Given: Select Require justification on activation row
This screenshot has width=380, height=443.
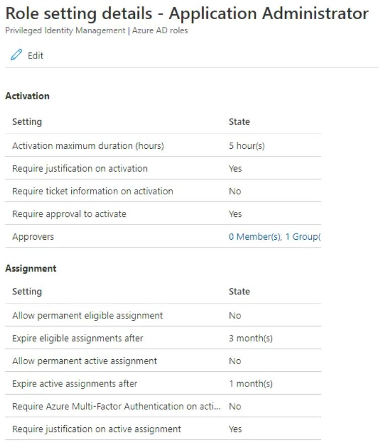Looking at the screenshot, I should (163, 168).
